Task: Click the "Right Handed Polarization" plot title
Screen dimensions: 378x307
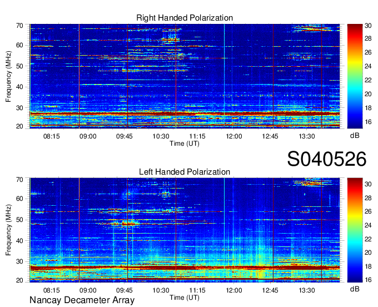Action: (185, 18)
